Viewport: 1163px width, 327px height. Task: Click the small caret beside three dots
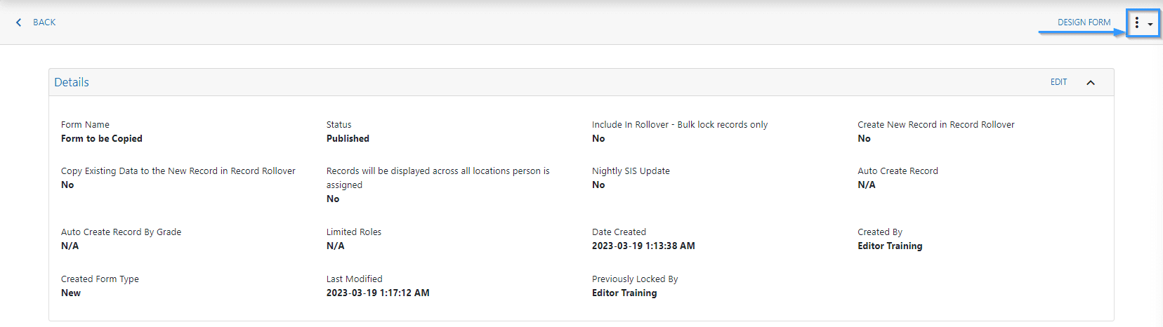(1150, 24)
